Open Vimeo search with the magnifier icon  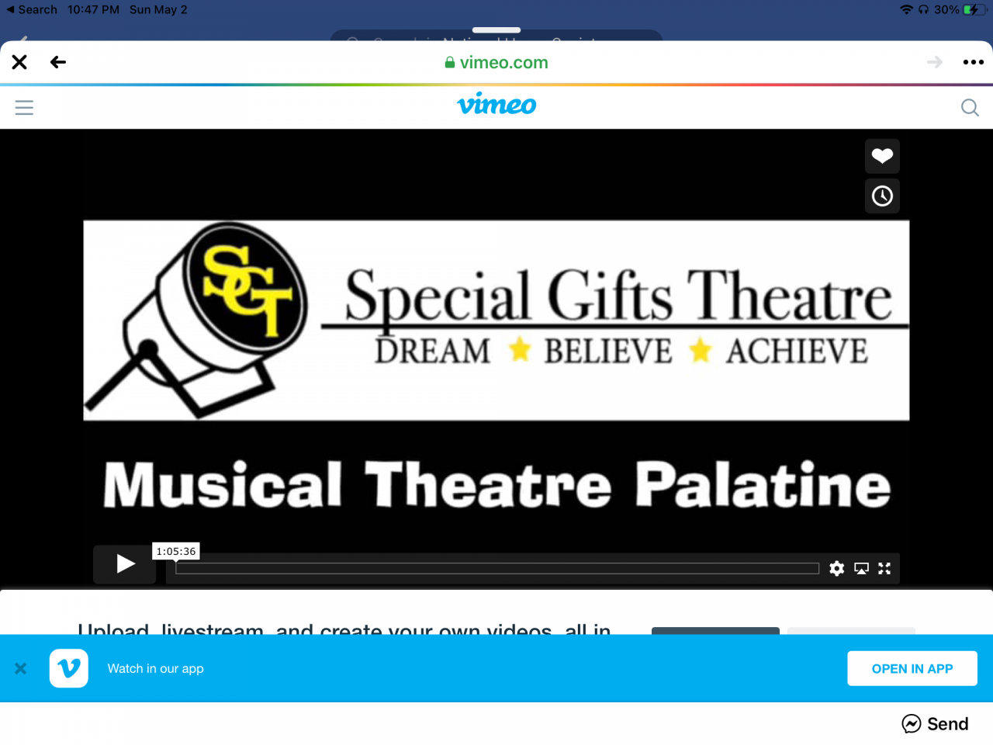pos(970,107)
